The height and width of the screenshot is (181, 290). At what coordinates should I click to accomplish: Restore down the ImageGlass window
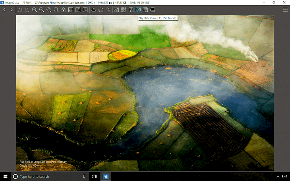click(x=274, y=2)
